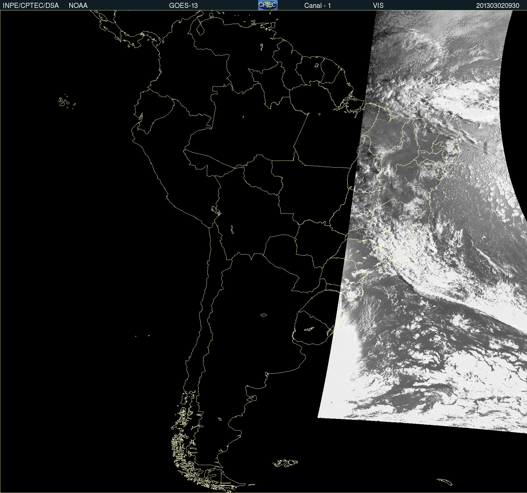
Task: Click the Canal - 1 channel label
Action: (x=317, y=5)
